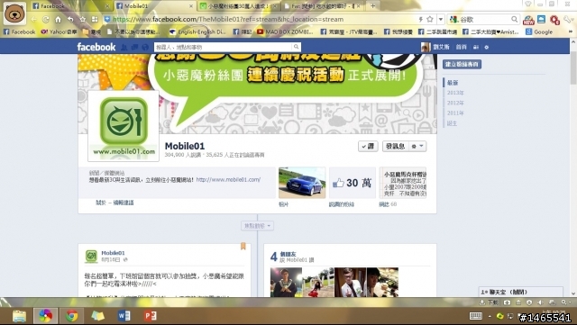Viewport: 577px width, 325px height.
Task: Expand the highlights dropdown on timeline
Action: tap(257, 226)
